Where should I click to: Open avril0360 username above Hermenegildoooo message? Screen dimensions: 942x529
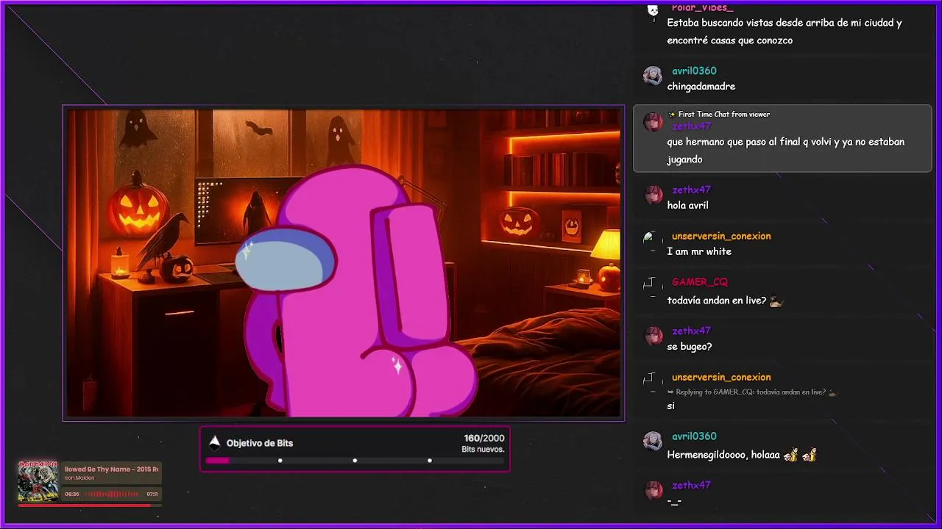pyautogui.click(x=694, y=436)
